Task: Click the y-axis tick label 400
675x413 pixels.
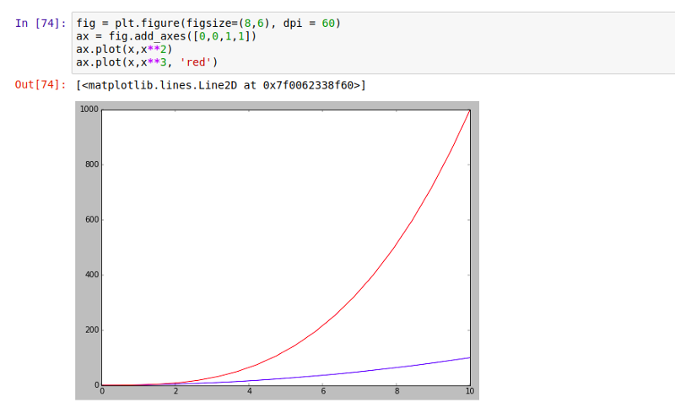Action: [x=92, y=275]
